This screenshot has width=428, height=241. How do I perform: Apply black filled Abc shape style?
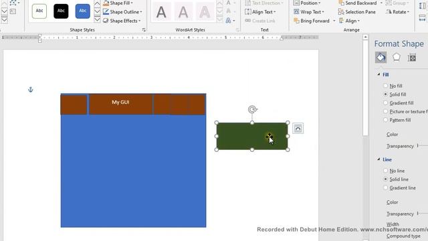[61, 11]
